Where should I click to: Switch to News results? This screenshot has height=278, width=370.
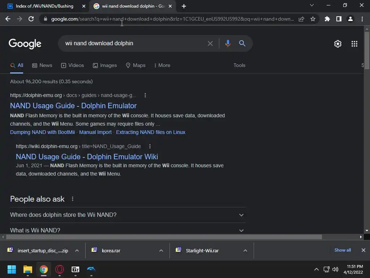(42, 66)
